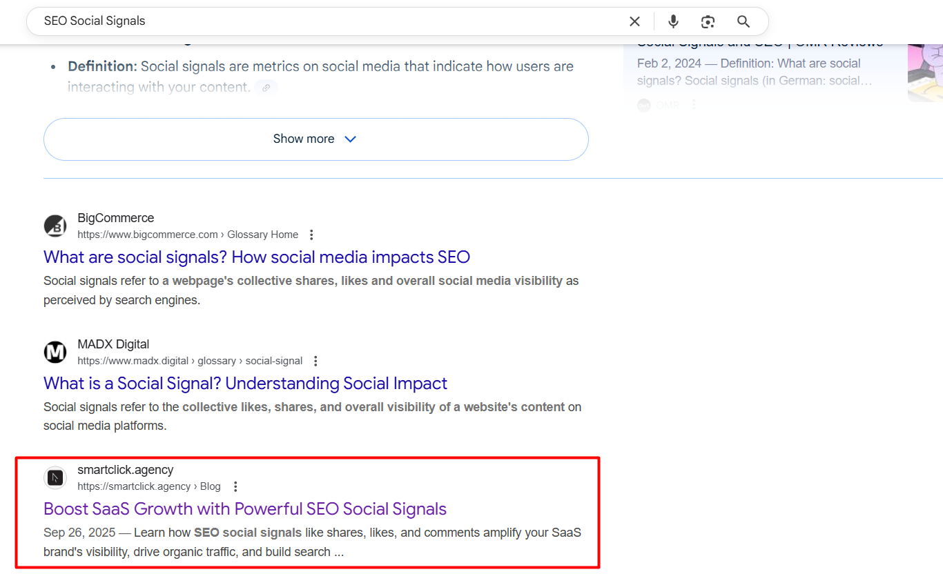
Task: Click the smartclick.agency site favicon
Action: pyautogui.click(x=55, y=478)
